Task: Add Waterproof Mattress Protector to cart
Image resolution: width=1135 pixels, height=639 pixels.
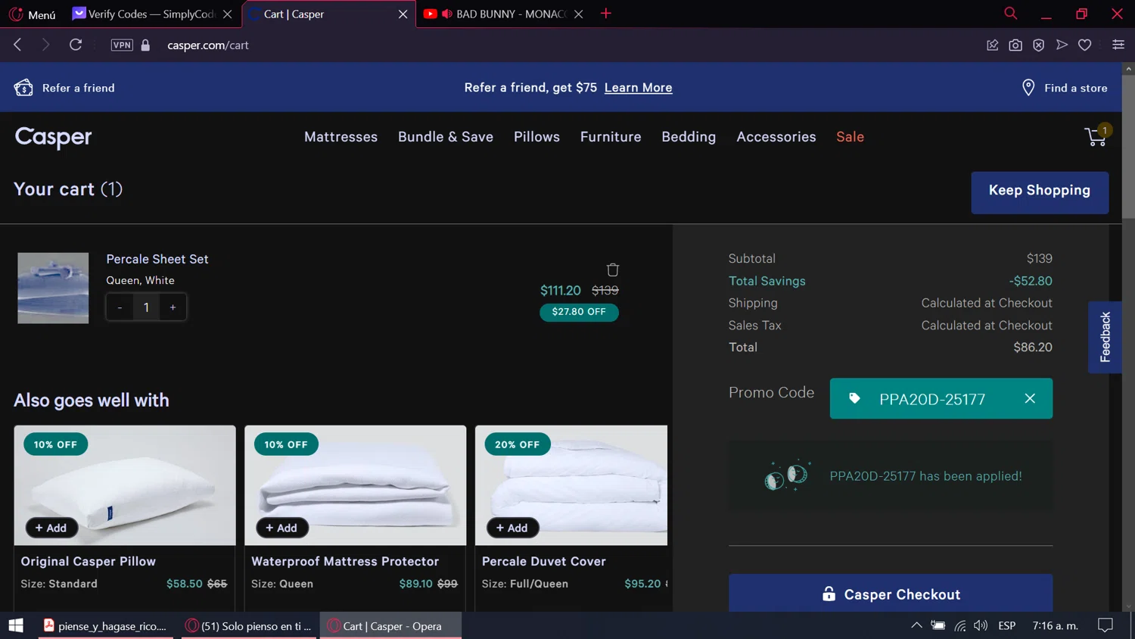Action: [282, 528]
